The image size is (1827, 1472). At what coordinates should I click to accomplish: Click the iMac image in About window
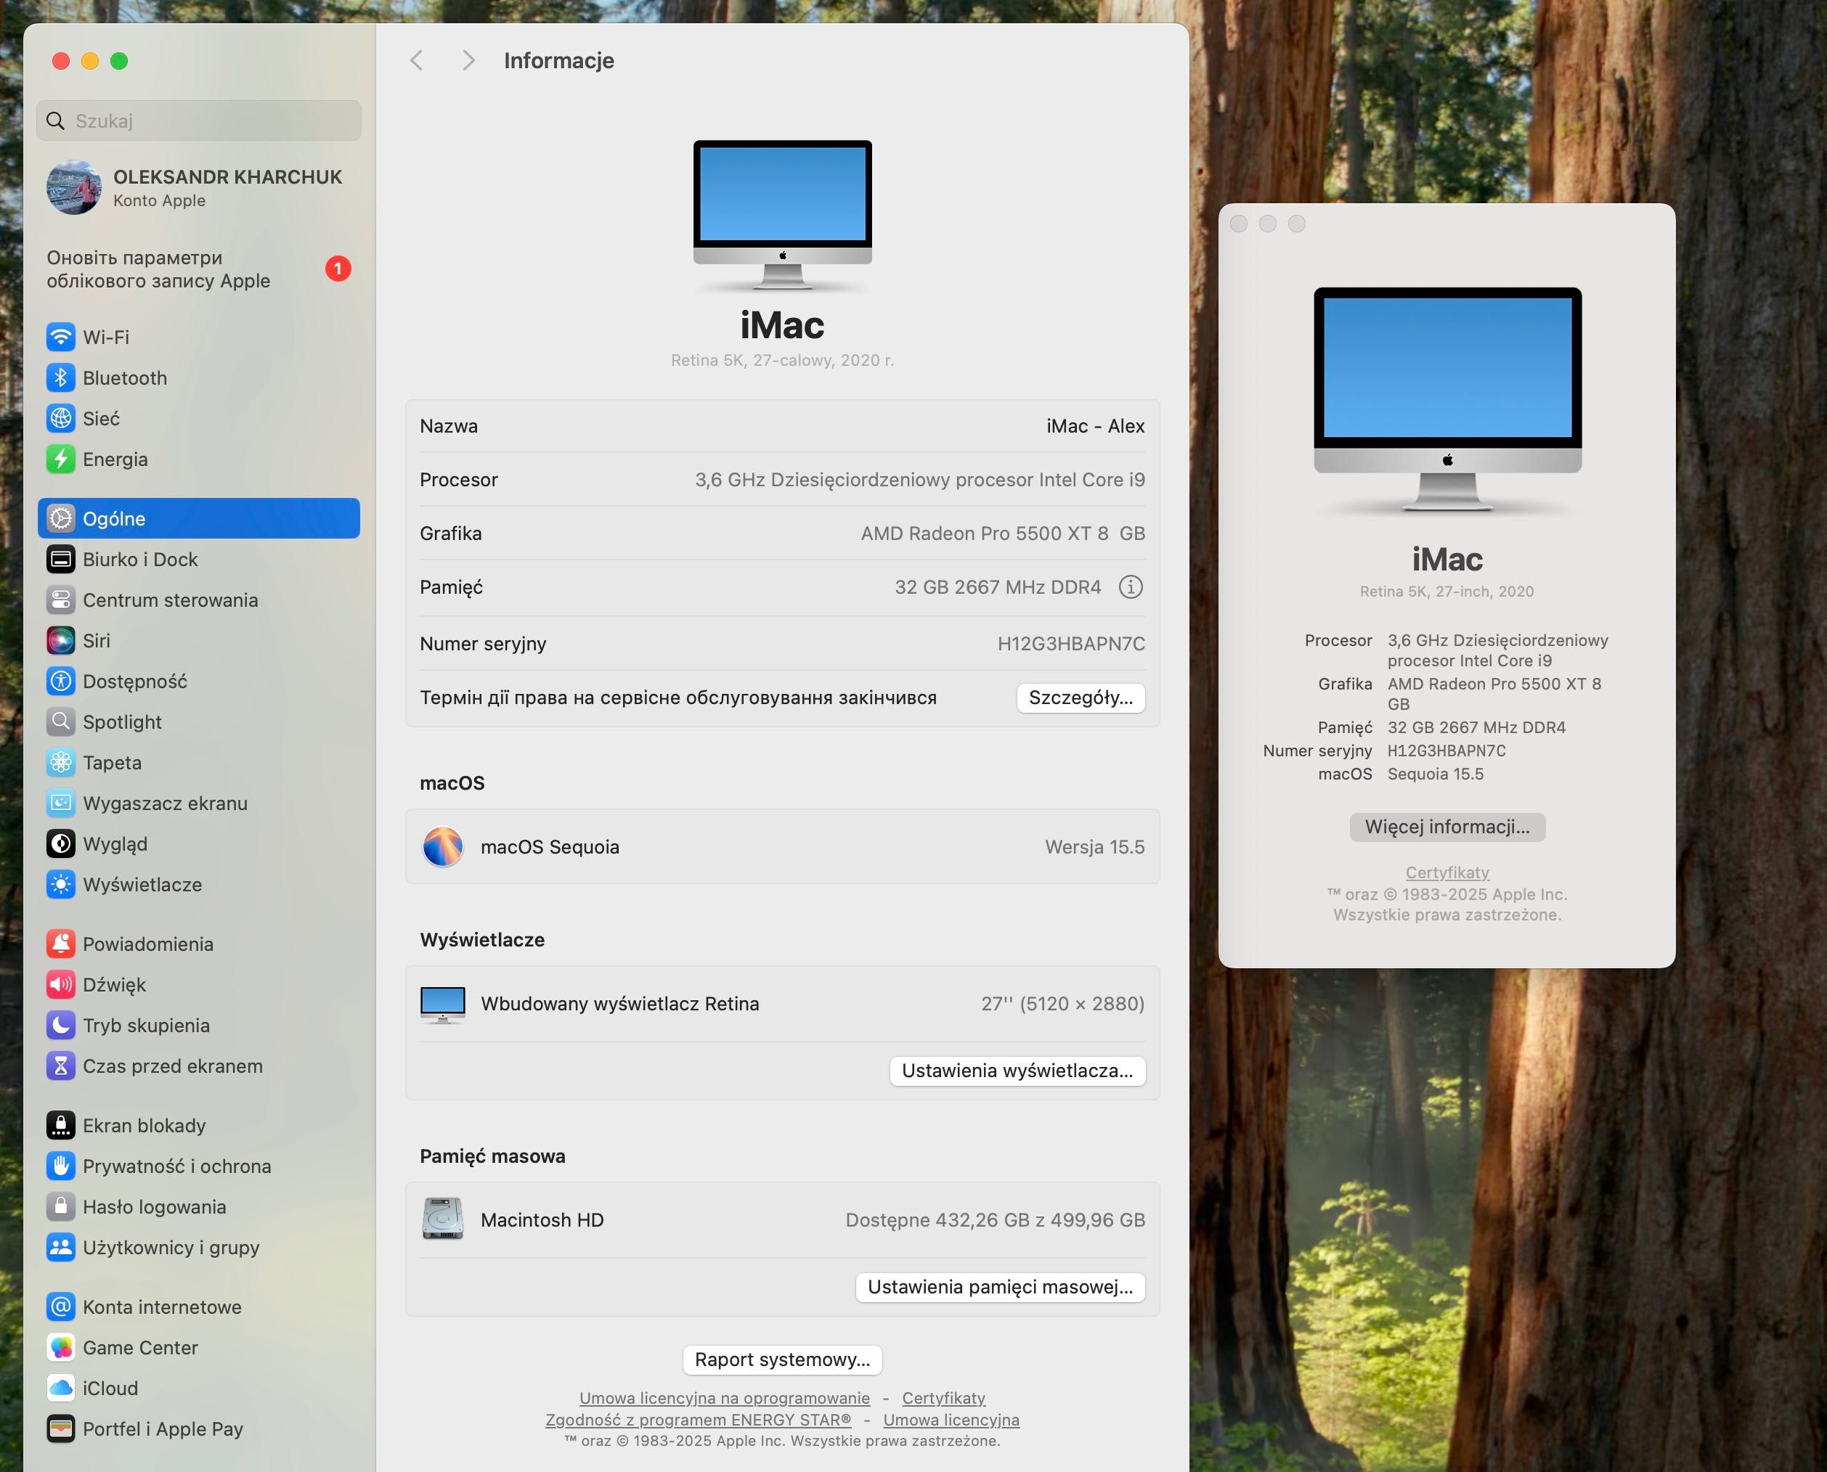[1447, 400]
